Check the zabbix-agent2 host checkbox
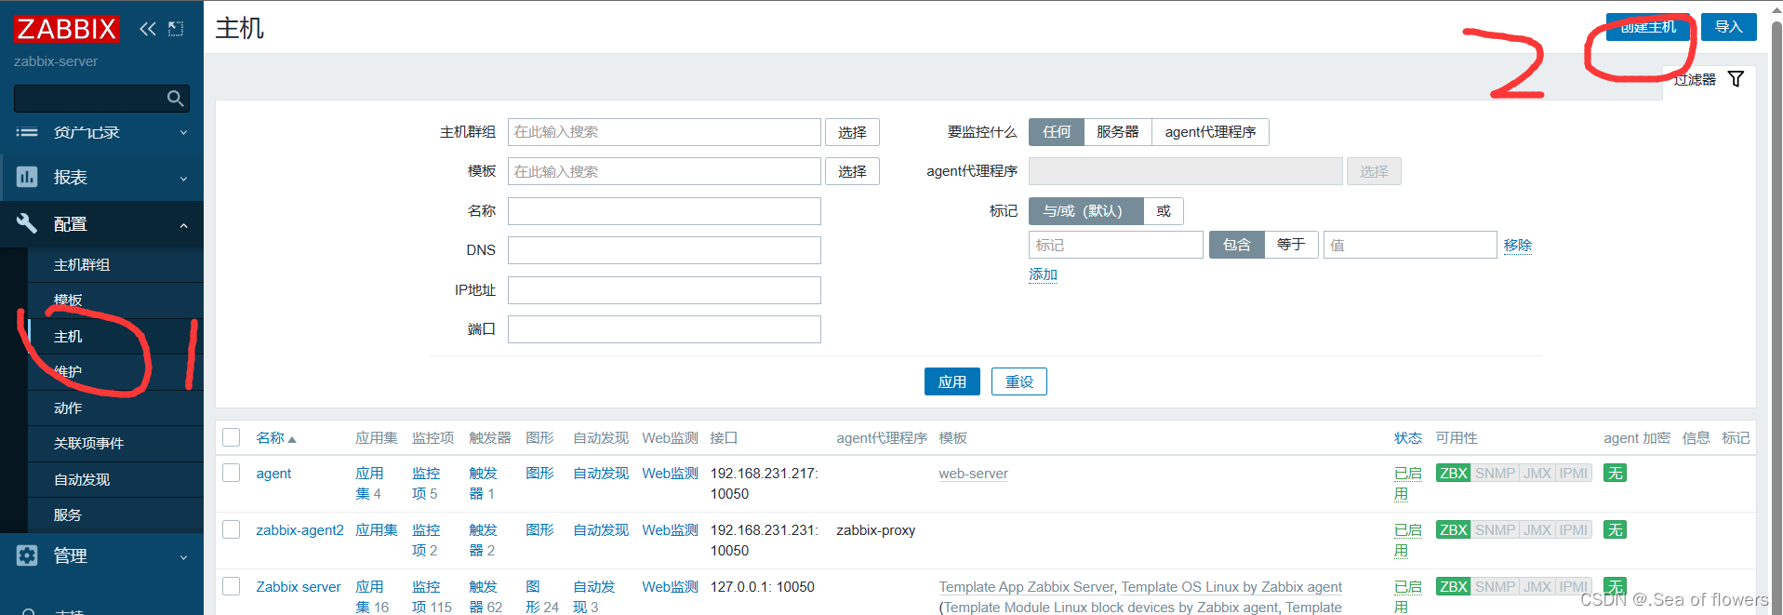The width and height of the screenshot is (1783, 615). 232,529
